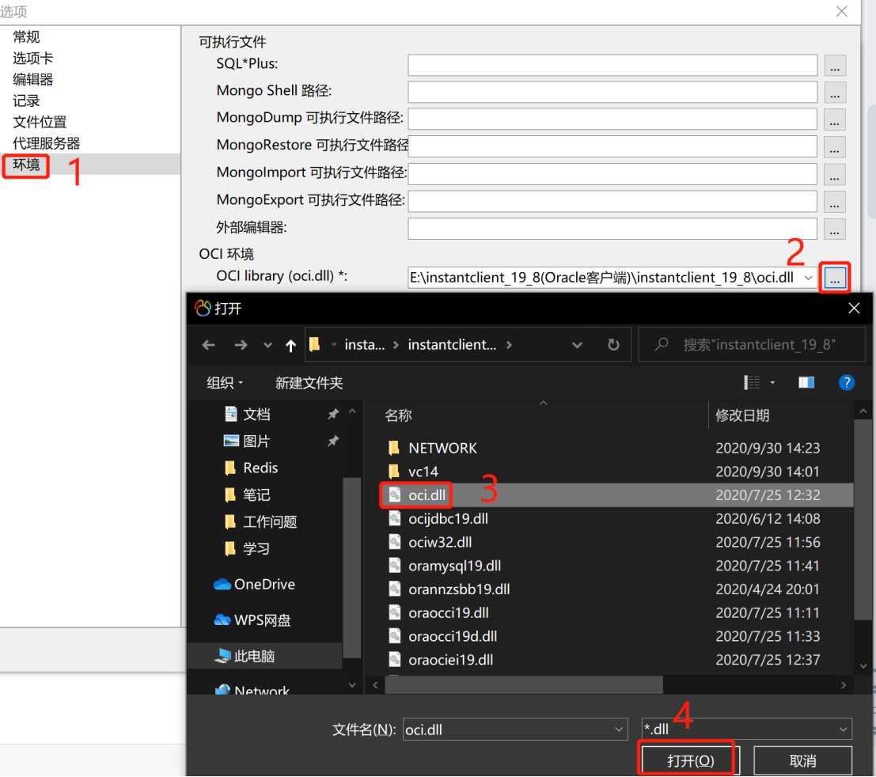Select the oramysql19.dll file
The width and height of the screenshot is (876, 777).
coord(454,565)
